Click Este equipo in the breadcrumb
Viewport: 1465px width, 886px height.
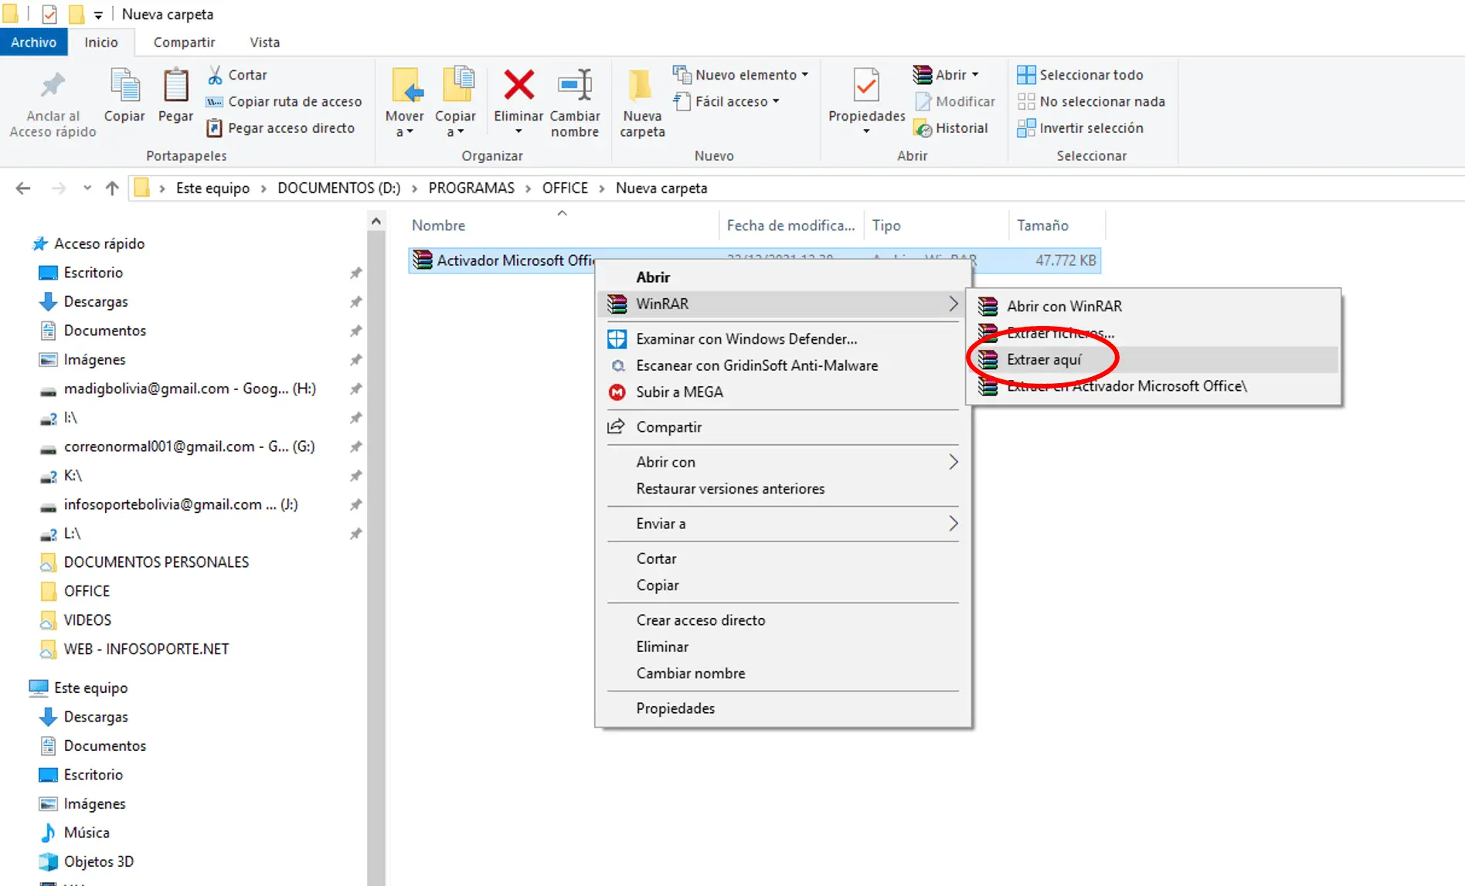pyautogui.click(x=212, y=188)
